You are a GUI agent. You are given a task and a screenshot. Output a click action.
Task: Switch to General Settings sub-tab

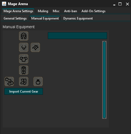coord(15,18)
